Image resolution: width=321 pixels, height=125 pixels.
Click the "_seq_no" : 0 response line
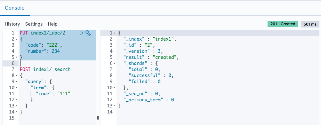coord(142,94)
